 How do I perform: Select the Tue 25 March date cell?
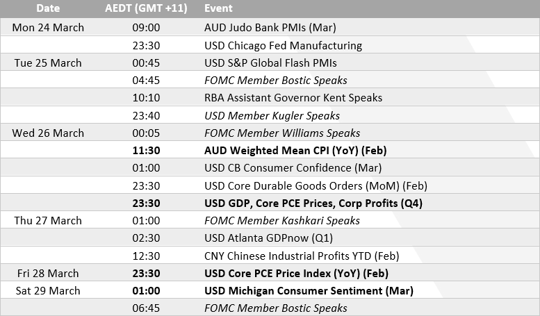(49, 63)
